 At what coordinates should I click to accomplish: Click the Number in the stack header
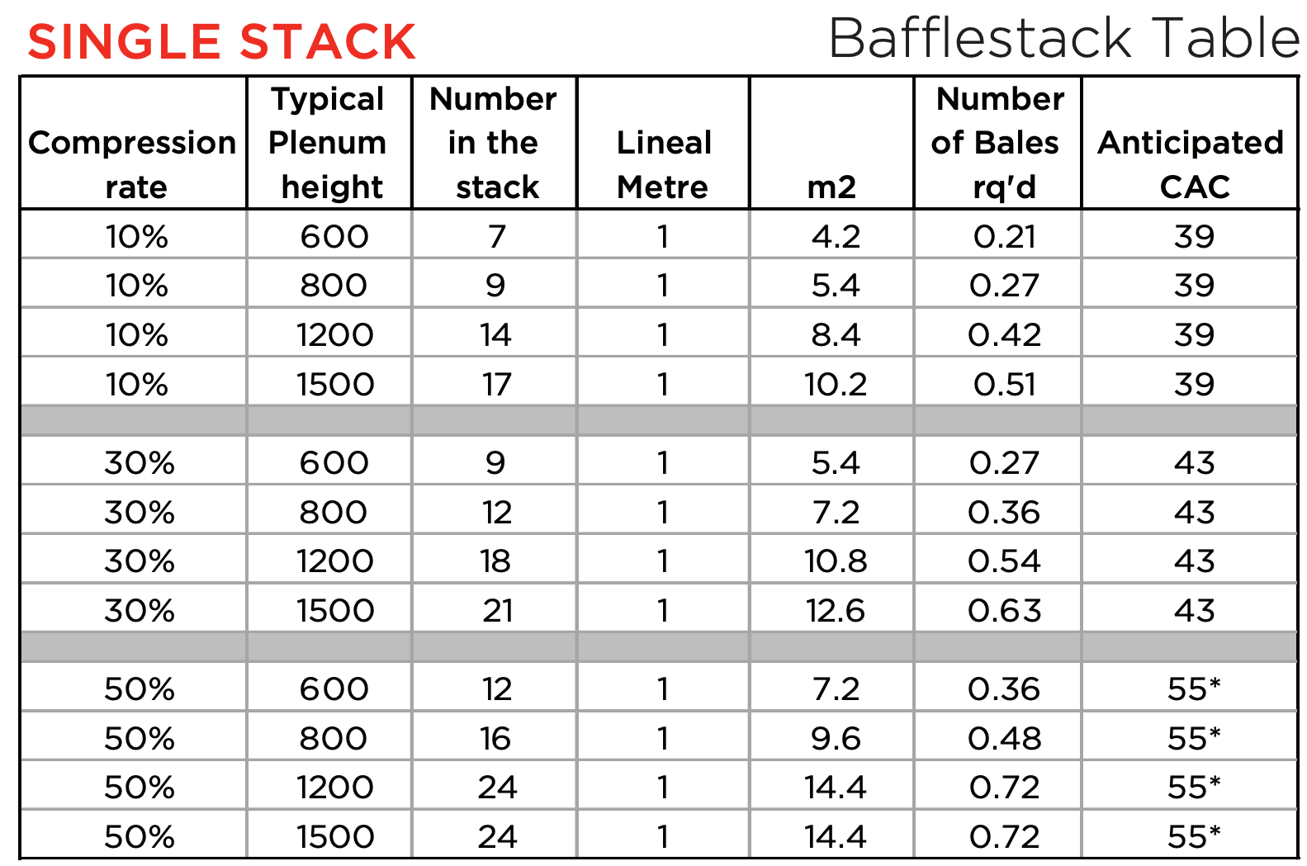click(494, 143)
